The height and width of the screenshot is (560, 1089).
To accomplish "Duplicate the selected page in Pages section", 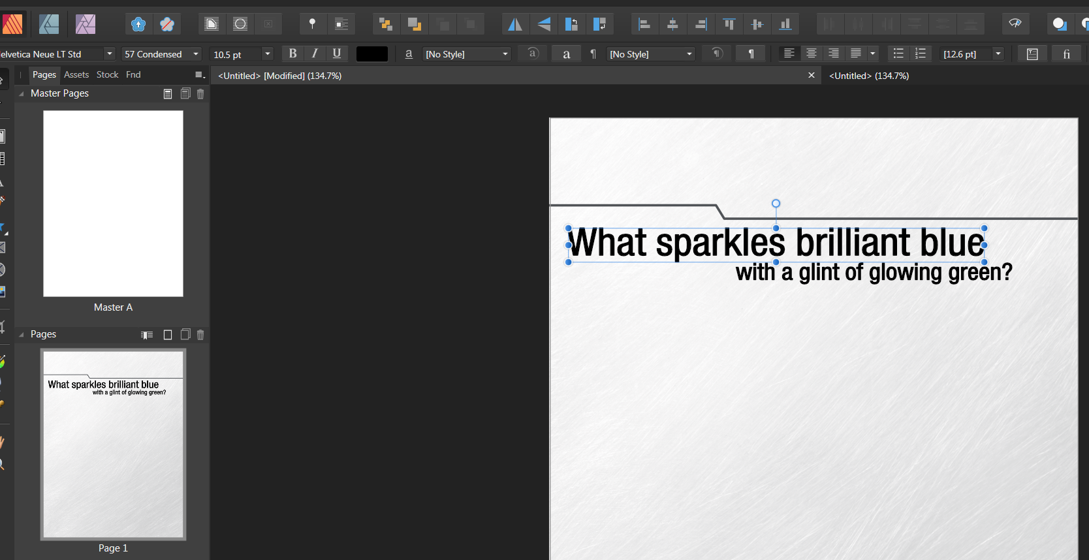I will [185, 335].
